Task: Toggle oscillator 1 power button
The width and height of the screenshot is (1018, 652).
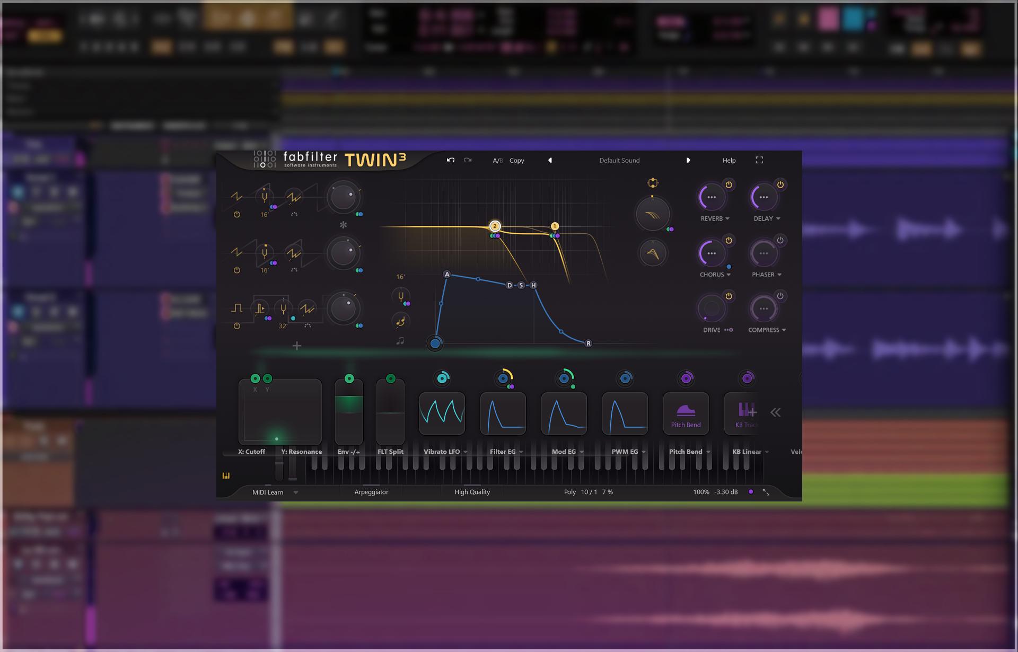Action: (x=236, y=215)
